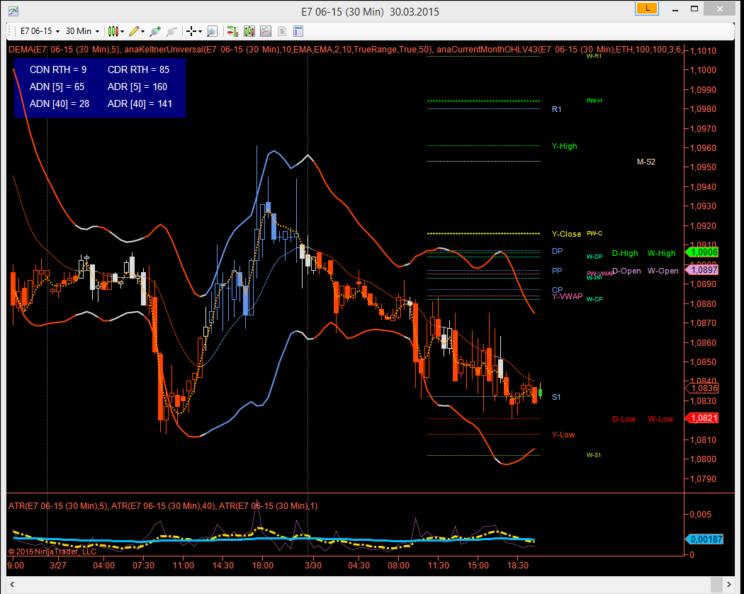The image size is (744, 594).
Task: Click the Y-Close level label
Action: (x=566, y=234)
